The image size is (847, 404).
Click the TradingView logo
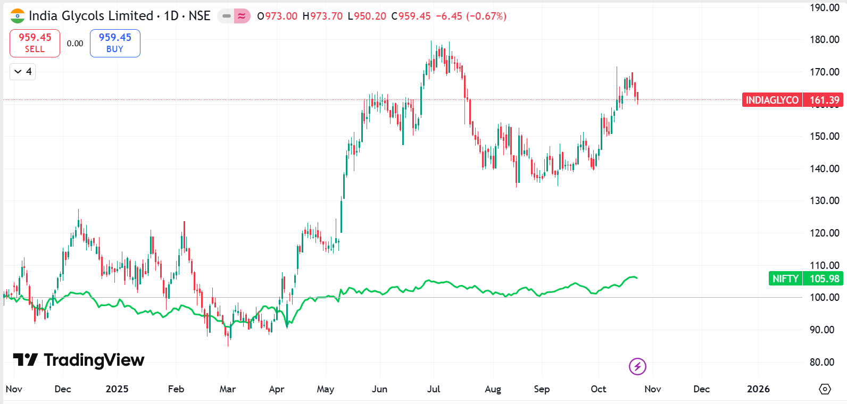pyautogui.click(x=78, y=360)
